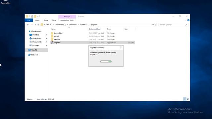Open recent locations dropdown arrow
This screenshot has width=212, height=119.
pyautogui.click(x=35, y=24)
